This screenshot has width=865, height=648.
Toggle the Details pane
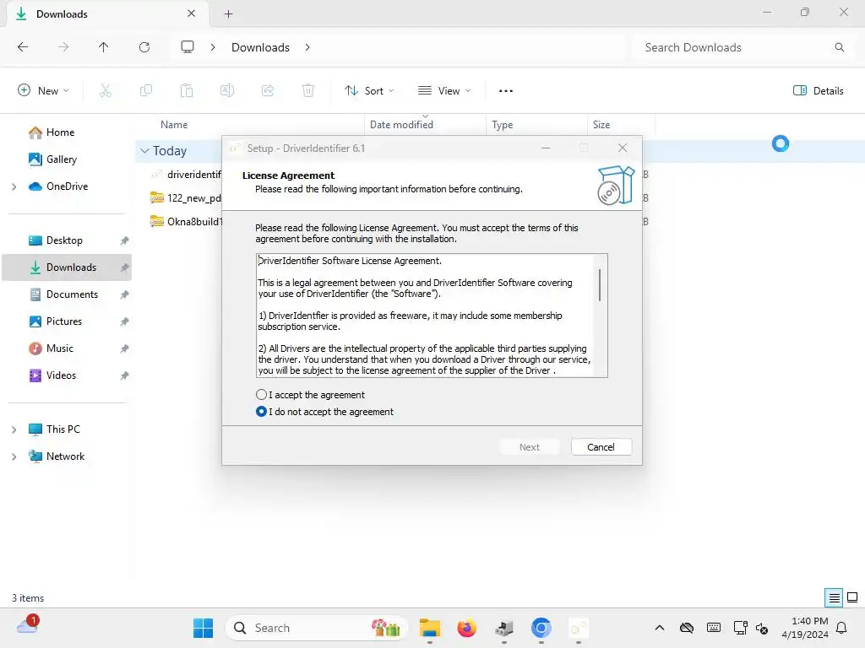click(818, 91)
